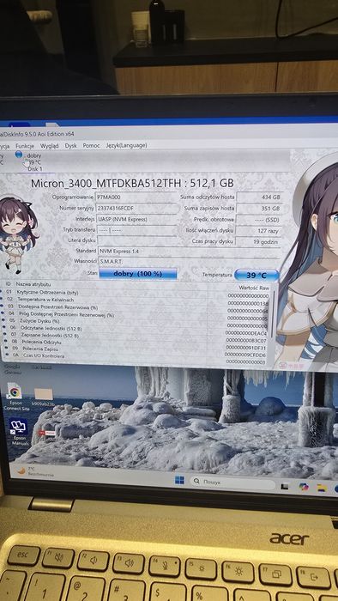Open the Pomoc menu
Screen dimensions: 338x601
[91, 146]
